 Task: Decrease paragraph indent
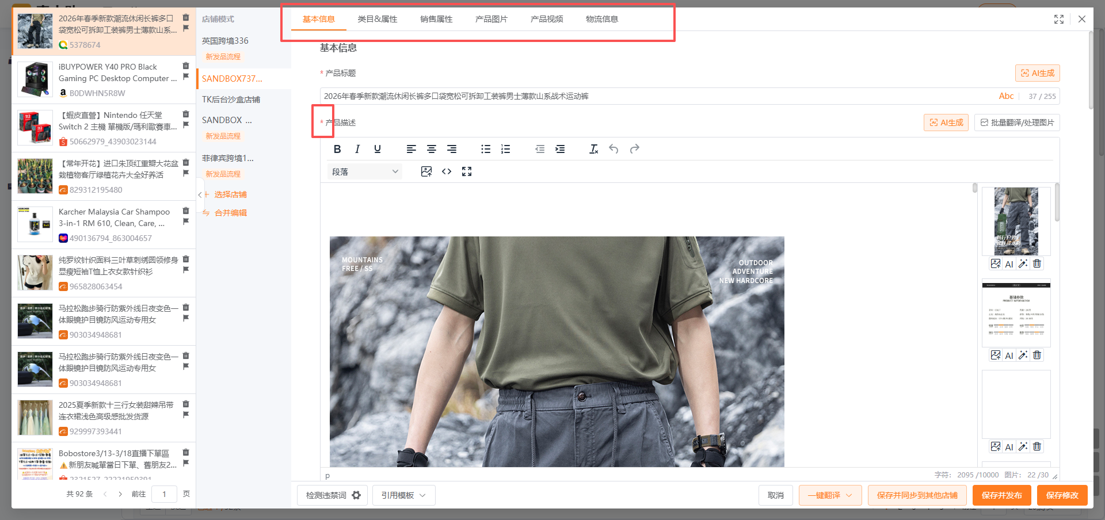point(540,149)
